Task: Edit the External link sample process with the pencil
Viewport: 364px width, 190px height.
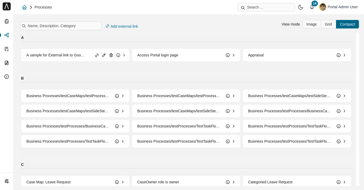Action: tap(104, 55)
